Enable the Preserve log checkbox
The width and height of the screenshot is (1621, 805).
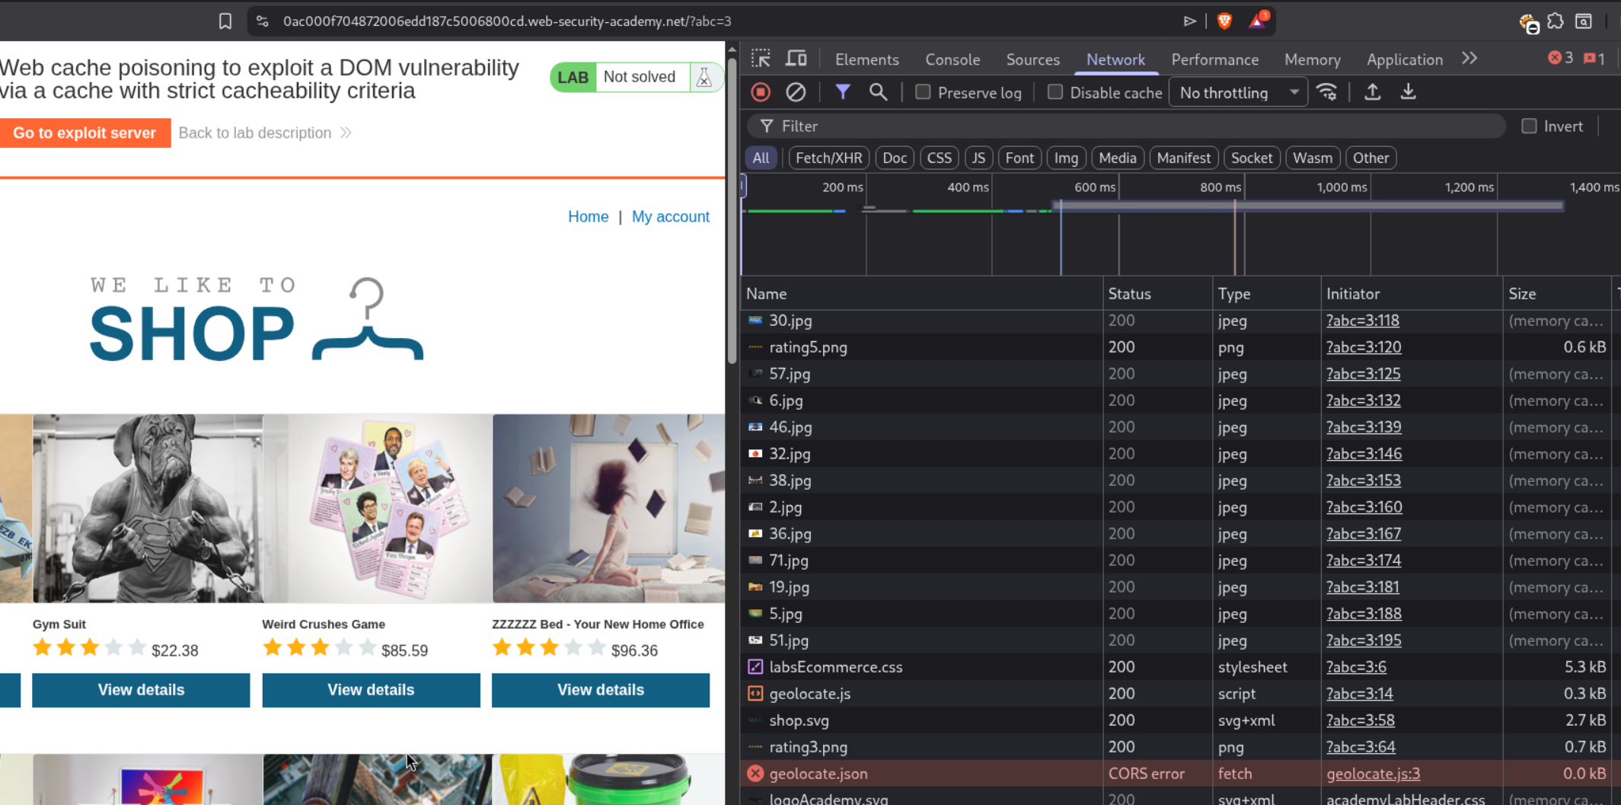pos(923,92)
